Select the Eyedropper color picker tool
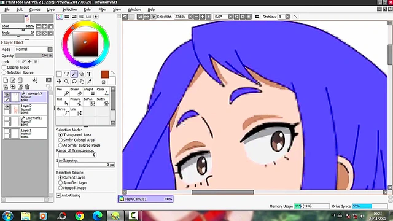This screenshot has height=221, width=393. click(89, 82)
